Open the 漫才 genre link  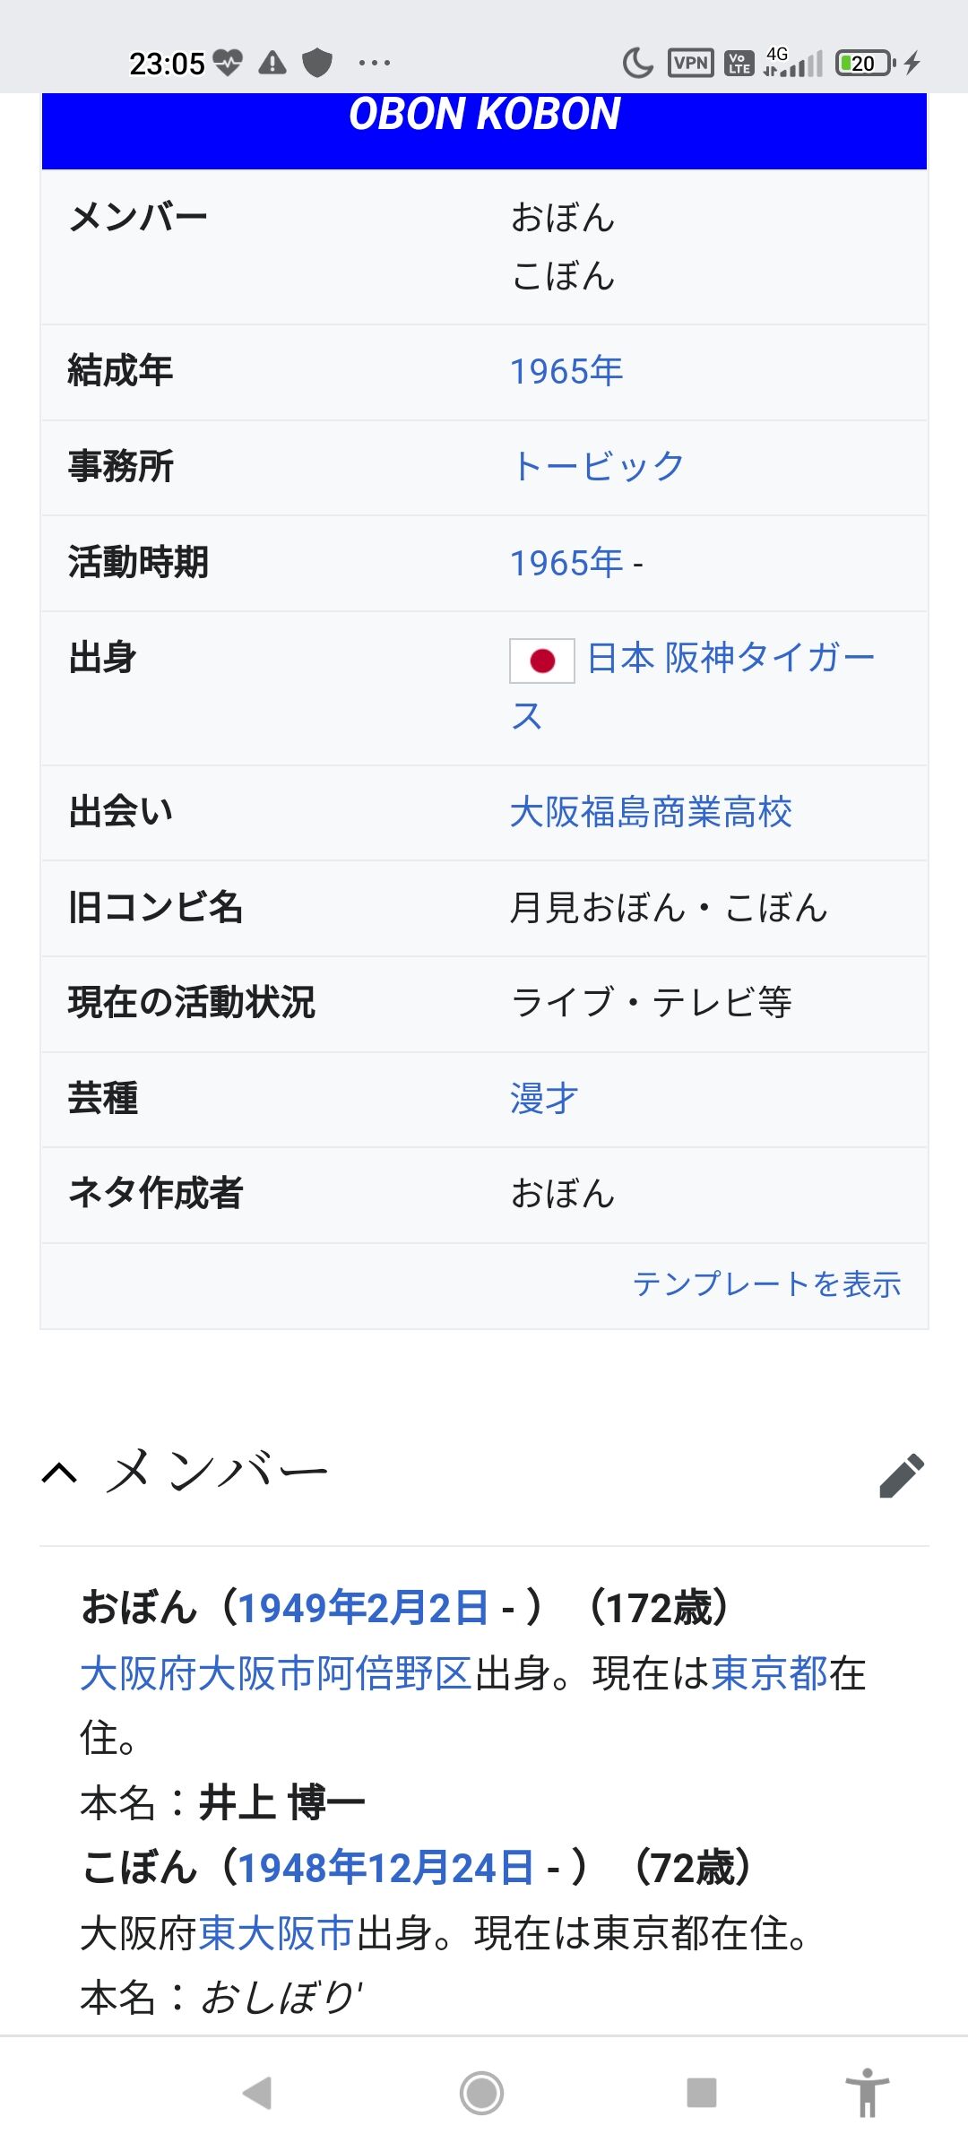coord(544,1098)
